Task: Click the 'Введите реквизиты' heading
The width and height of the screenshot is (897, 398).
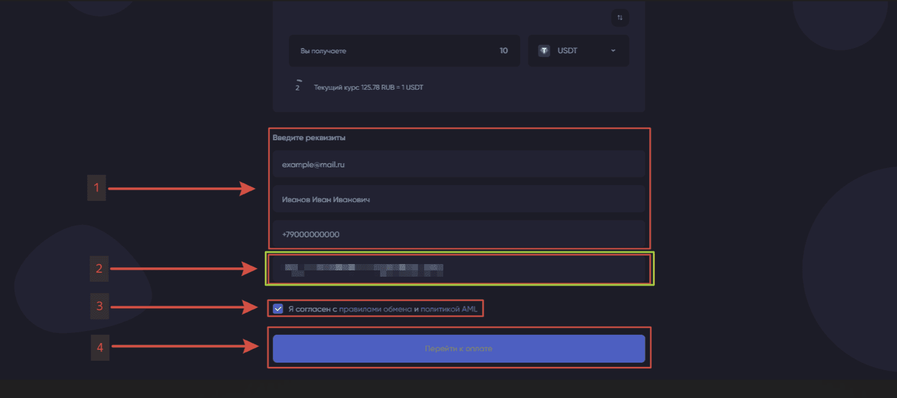Action: 309,138
